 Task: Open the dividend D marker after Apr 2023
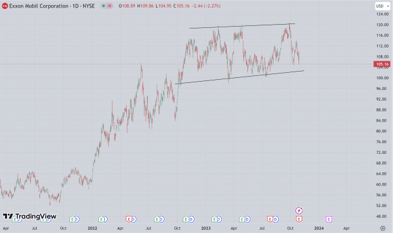click(x=247, y=220)
